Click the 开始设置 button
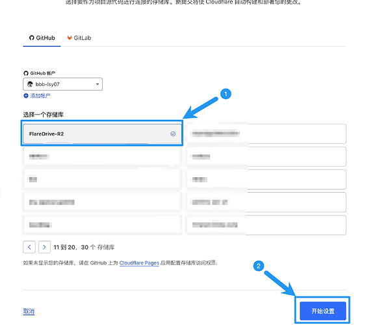The width and height of the screenshot is (366, 325). click(x=323, y=311)
